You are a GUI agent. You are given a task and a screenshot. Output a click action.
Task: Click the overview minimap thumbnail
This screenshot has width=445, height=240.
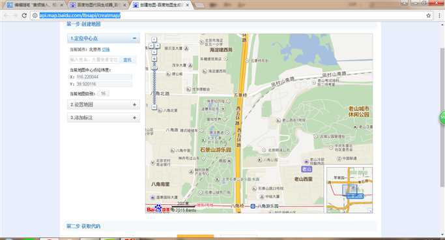[x=349, y=190]
